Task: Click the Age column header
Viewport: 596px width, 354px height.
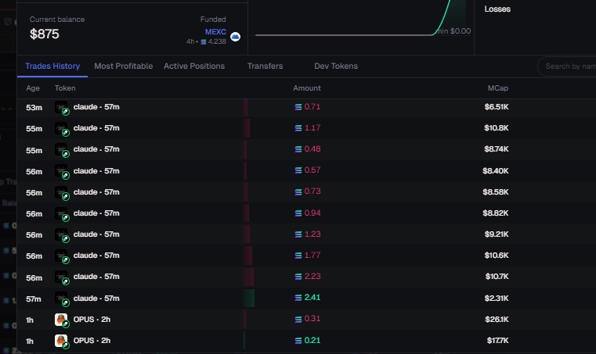Action: pyautogui.click(x=33, y=88)
